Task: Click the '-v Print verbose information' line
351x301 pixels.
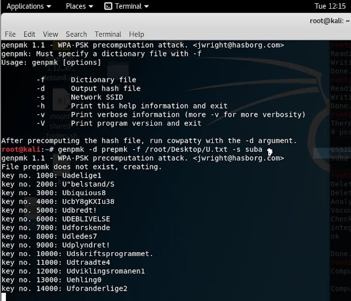Action: click(x=171, y=115)
